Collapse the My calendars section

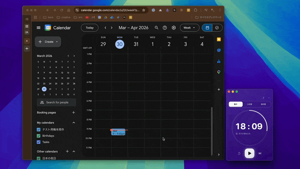point(74,123)
